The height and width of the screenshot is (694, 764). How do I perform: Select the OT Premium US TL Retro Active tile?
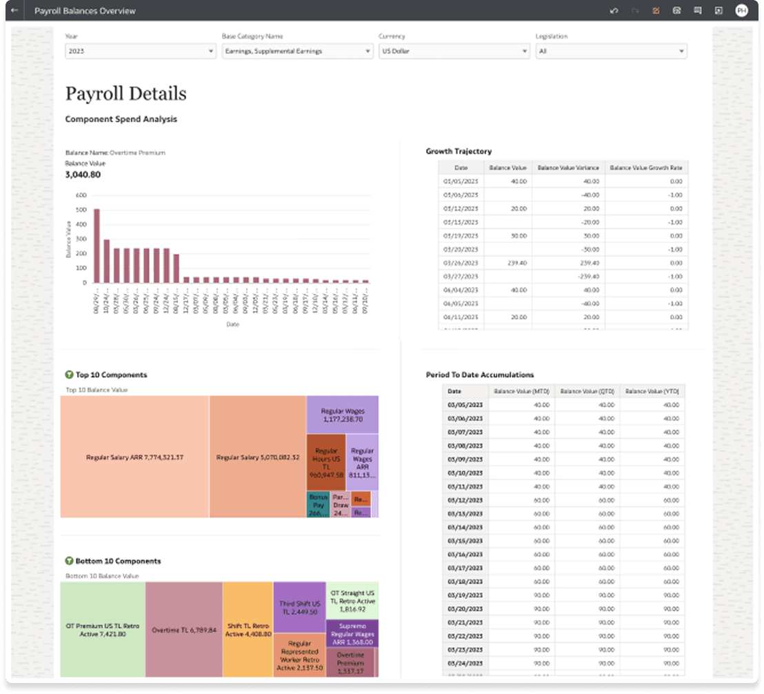(x=103, y=629)
